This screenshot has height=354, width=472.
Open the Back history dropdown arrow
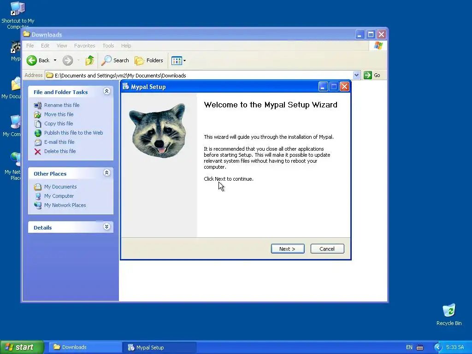(x=55, y=60)
